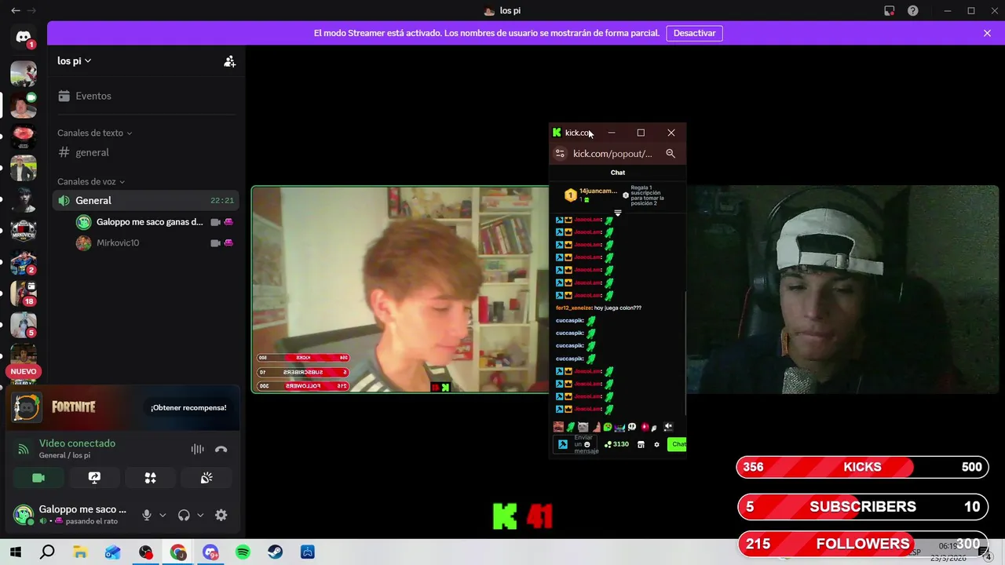
Task: Open own user profile panel avatar
Action: [24, 515]
